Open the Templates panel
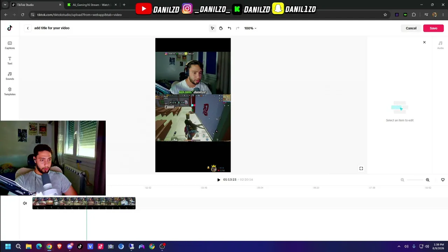Viewport: 448px width, 252px height. pyautogui.click(x=10, y=91)
